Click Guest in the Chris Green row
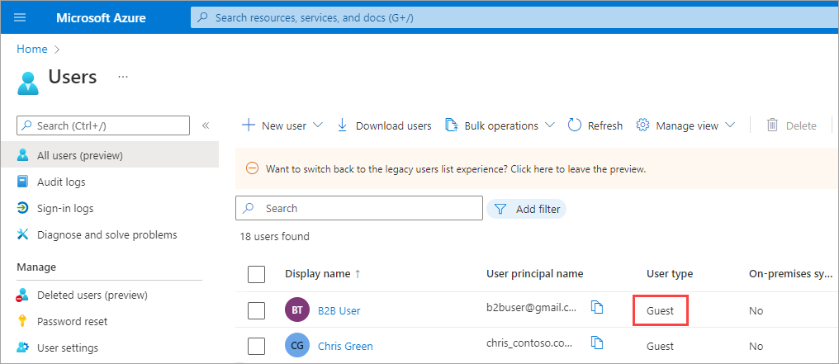839x364 pixels. [x=660, y=347]
